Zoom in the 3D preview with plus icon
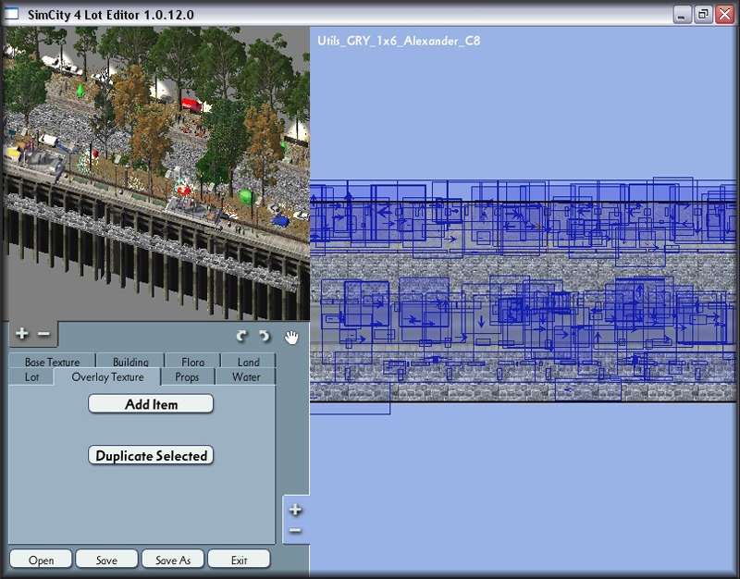This screenshot has width=740, height=579. (x=21, y=334)
